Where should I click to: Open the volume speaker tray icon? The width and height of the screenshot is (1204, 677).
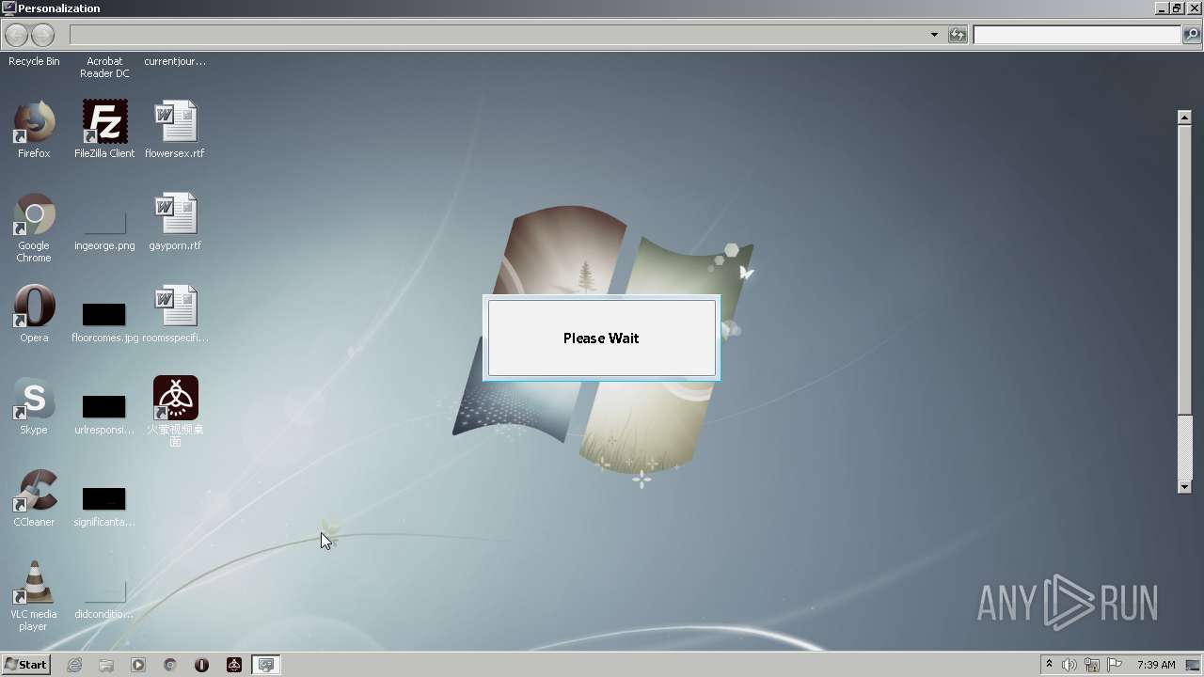click(x=1069, y=665)
